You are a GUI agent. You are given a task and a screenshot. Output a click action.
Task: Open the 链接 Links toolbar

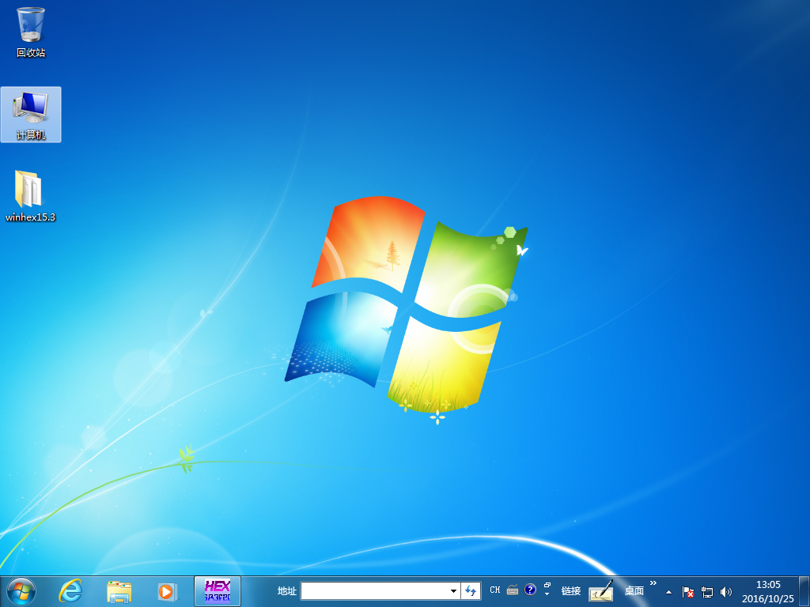click(x=571, y=591)
